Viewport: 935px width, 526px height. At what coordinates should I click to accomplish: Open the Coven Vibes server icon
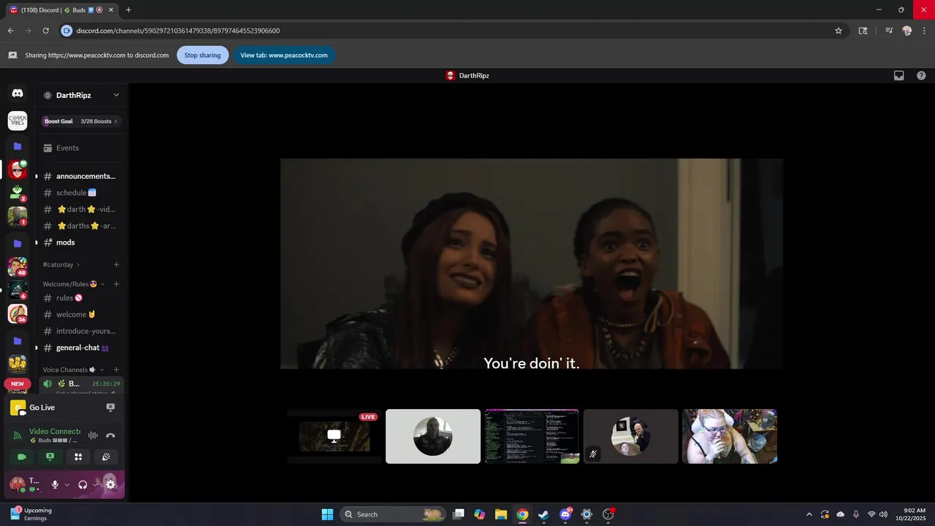18,121
